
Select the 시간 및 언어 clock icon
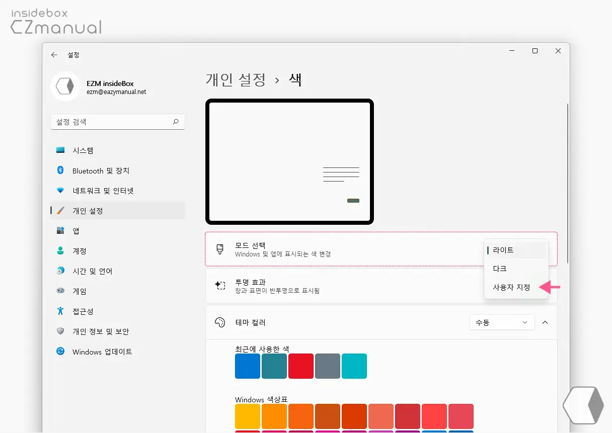pos(60,271)
